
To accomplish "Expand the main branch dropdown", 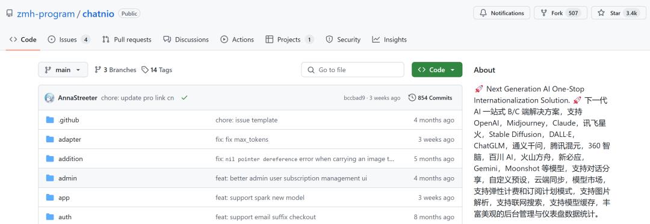I will click(63, 70).
